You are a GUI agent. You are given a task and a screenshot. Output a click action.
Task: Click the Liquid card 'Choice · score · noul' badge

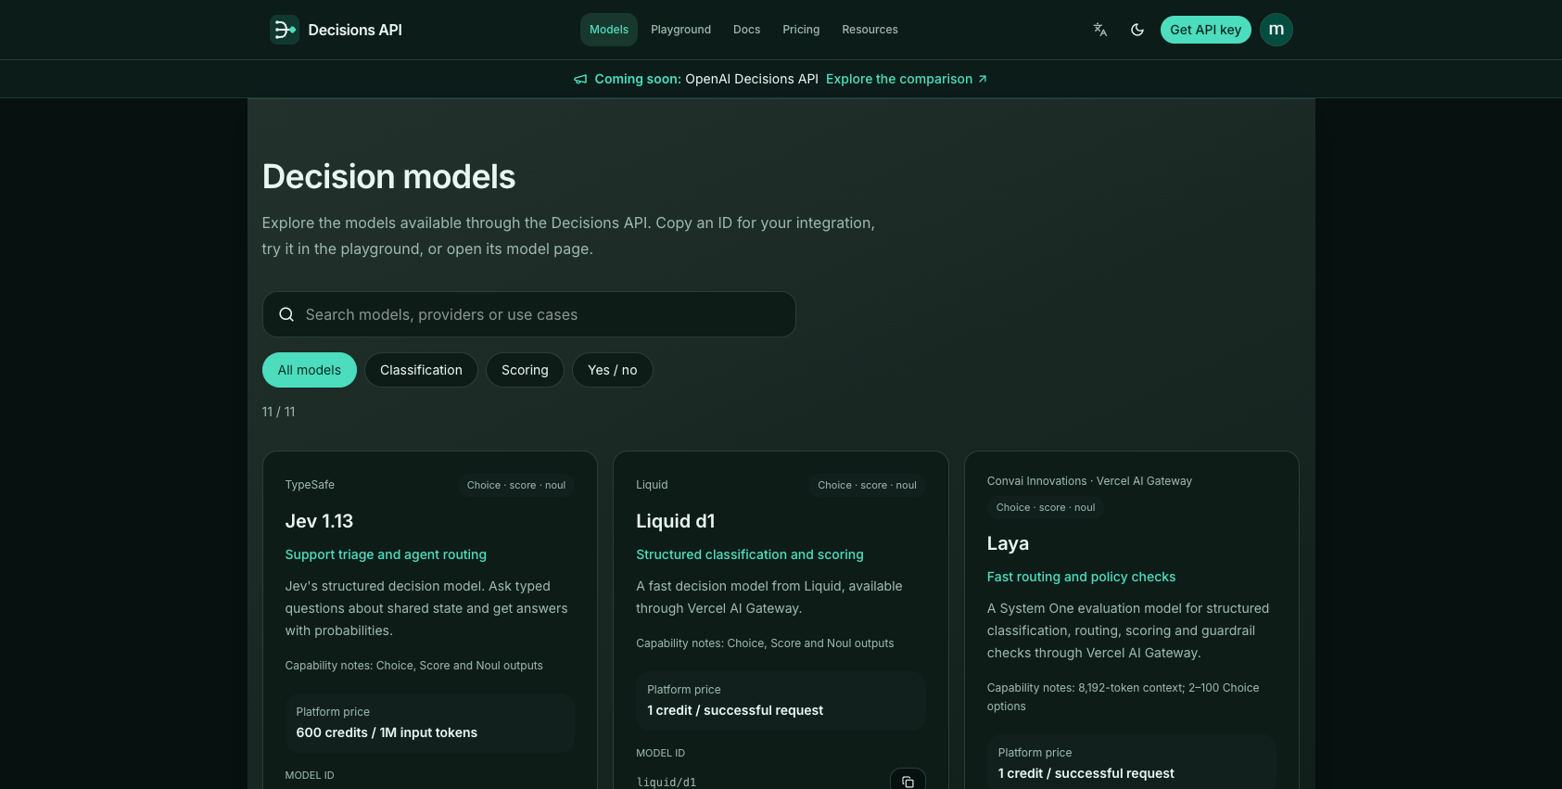tap(867, 485)
